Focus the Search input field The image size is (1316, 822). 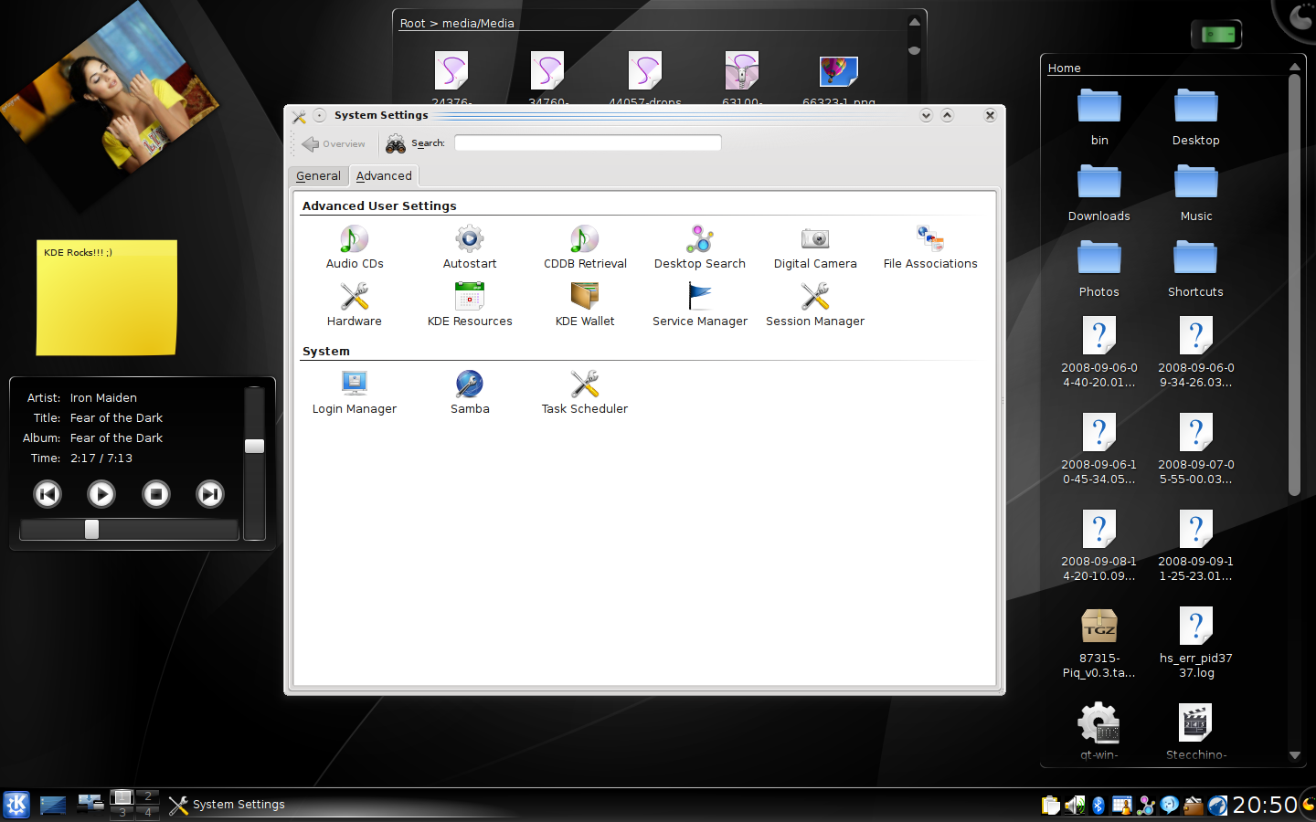click(x=588, y=142)
